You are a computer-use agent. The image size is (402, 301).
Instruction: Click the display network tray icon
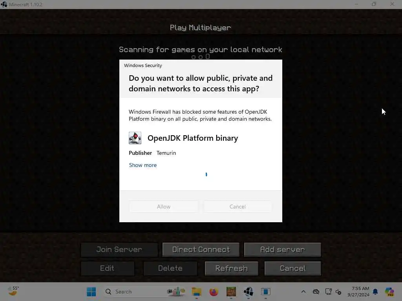pyautogui.click(x=329, y=292)
